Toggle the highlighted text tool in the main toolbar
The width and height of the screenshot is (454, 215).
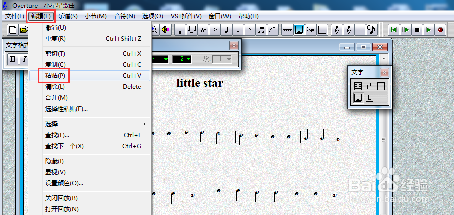tap(299, 30)
